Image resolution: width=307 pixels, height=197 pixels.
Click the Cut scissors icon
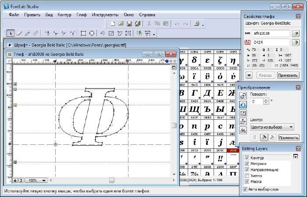coord(149,24)
